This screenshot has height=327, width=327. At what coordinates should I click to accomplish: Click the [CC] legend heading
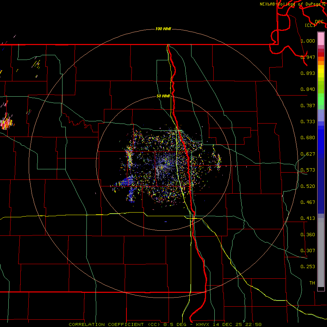pyautogui.click(x=310, y=25)
